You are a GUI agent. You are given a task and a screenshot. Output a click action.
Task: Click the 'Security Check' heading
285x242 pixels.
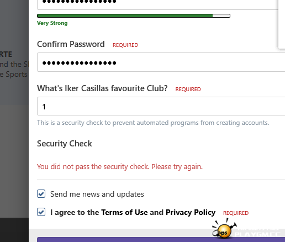coord(65,144)
